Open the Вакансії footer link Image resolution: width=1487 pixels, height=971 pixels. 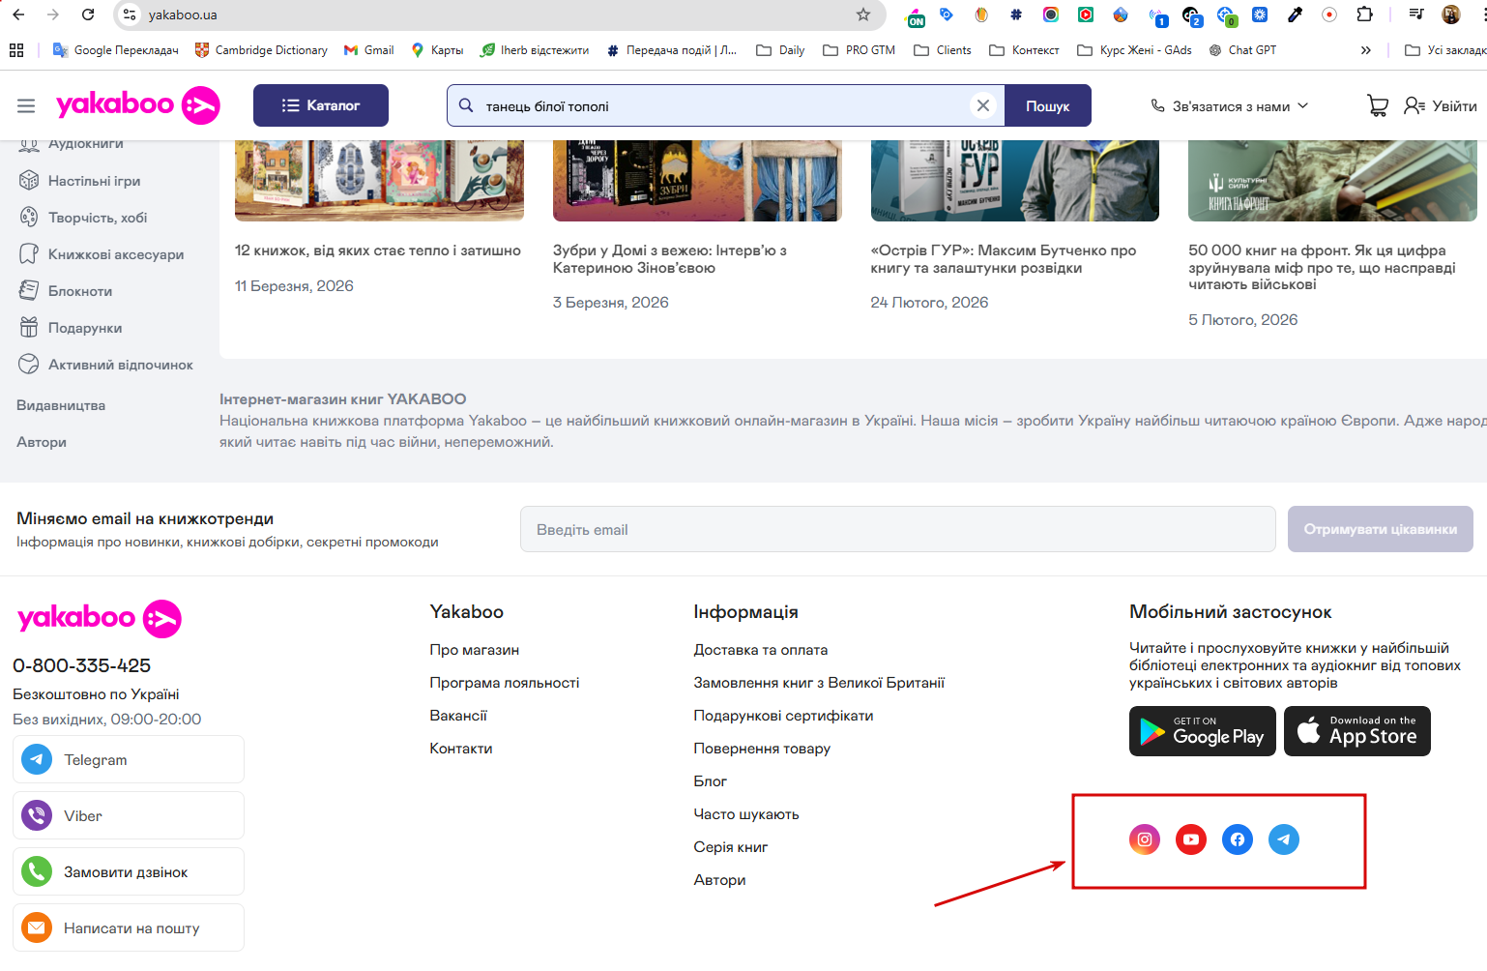point(458,716)
